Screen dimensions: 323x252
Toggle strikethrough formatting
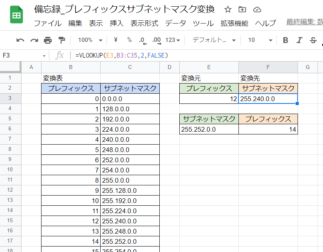point(313,40)
